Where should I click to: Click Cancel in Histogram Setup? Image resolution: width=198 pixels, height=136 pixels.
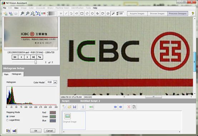tap(49, 131)
